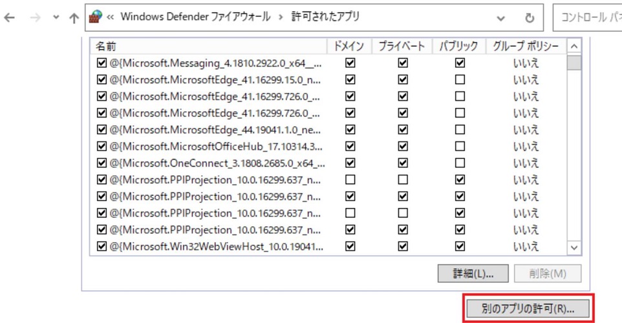Click 別のアプリの許可(R)... button
The width and height of the screenshot is (622, 323).
click(x=528, y=308)
